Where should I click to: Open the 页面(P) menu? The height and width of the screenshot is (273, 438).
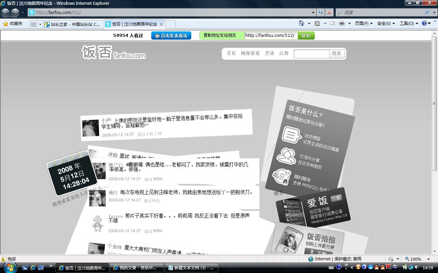coord(364,24)
